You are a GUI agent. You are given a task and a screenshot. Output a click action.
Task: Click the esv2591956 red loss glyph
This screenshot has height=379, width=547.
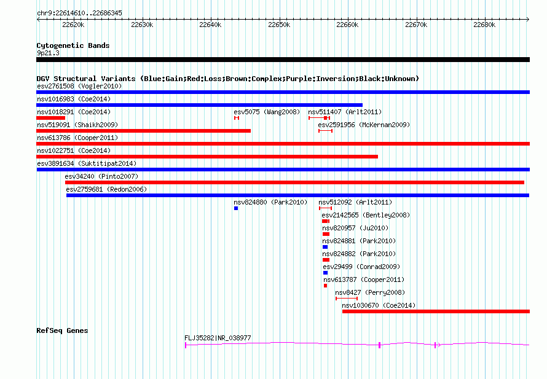pos(326,131)
